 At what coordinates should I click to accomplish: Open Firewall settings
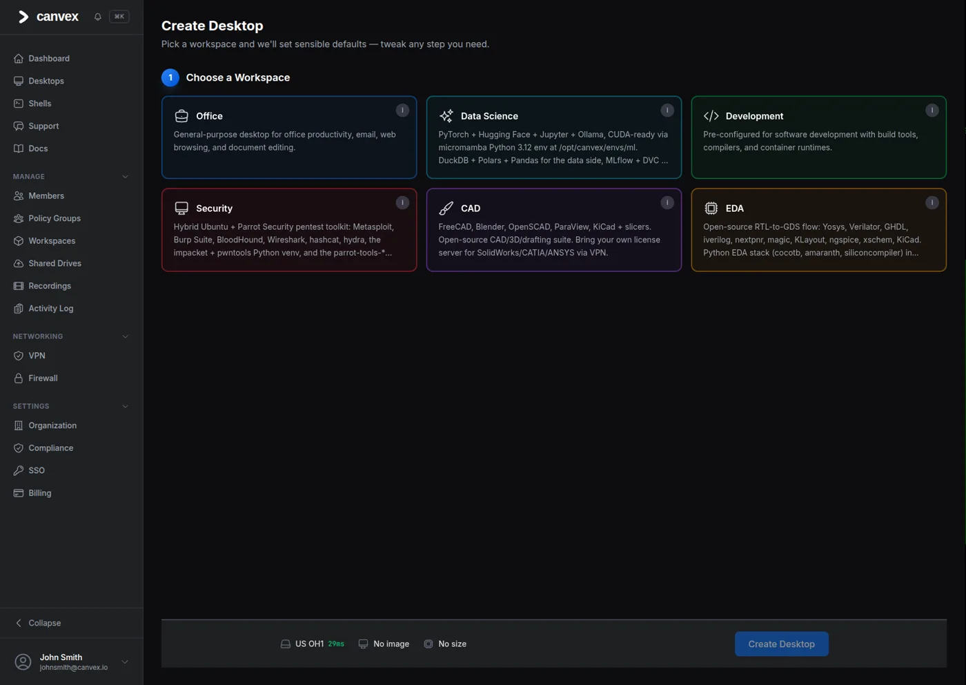pyautogui.click(x=72, y=378)
